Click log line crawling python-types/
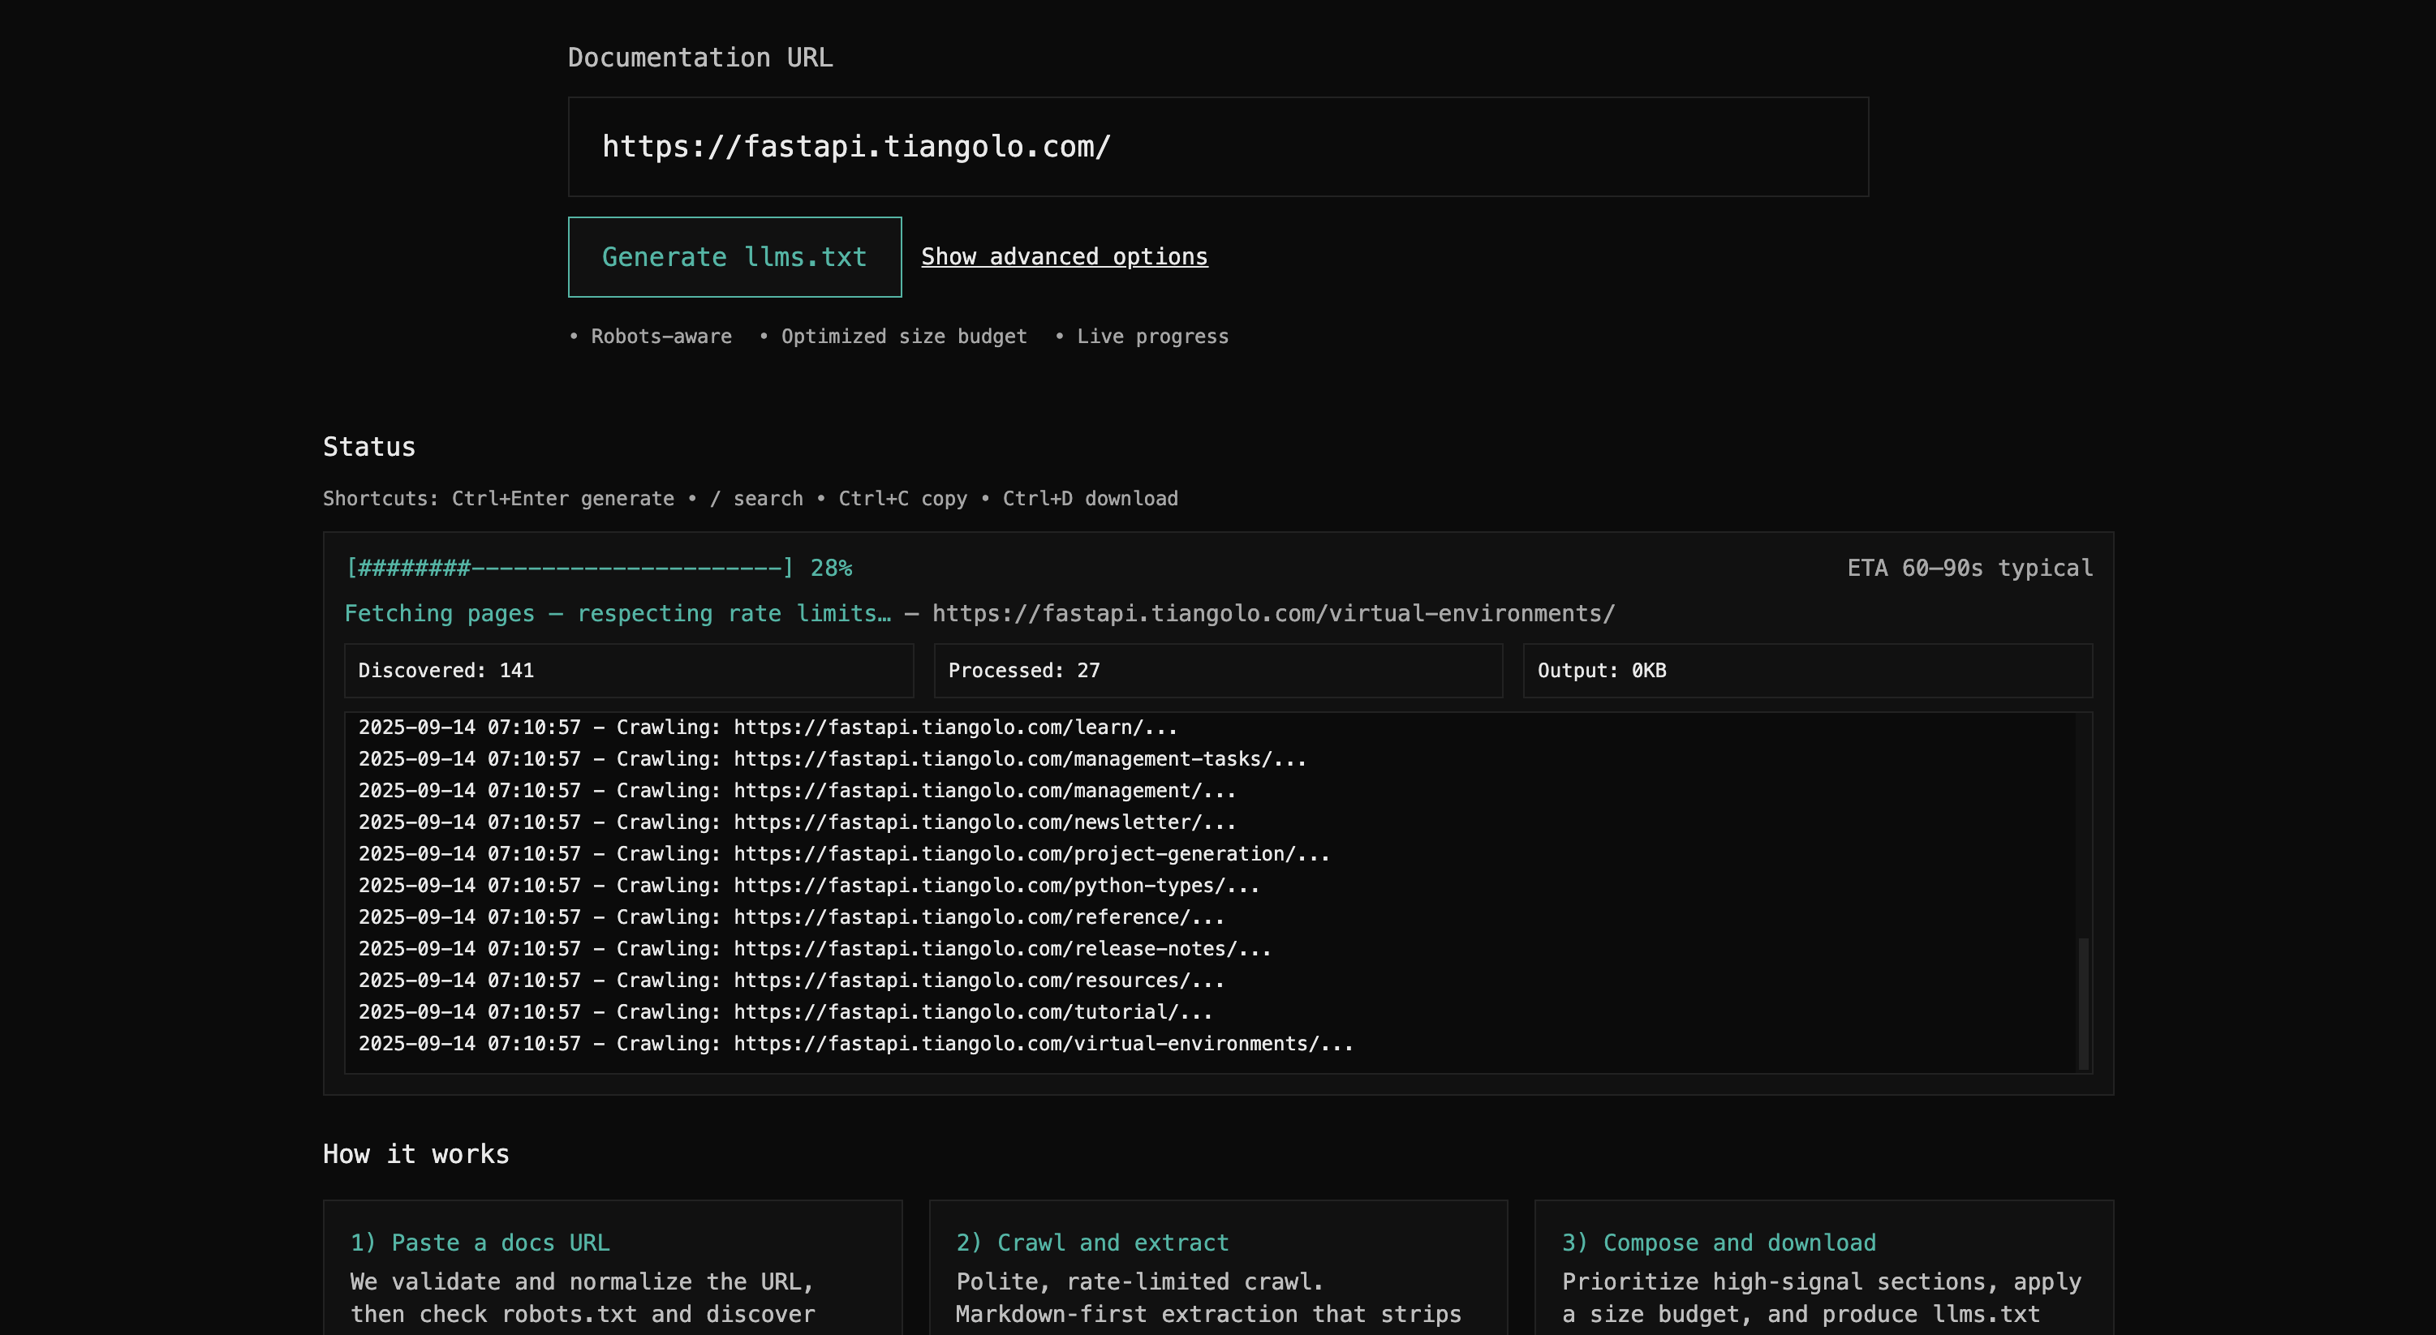Viewport: 2436px width, 1335px height. click(808, 886)
